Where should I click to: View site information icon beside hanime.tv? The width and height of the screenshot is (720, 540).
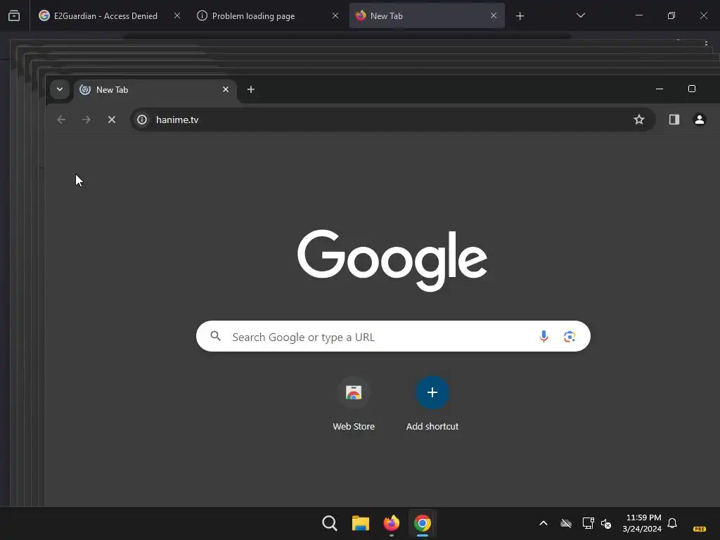pyautogui.click(x=142, y=120)
